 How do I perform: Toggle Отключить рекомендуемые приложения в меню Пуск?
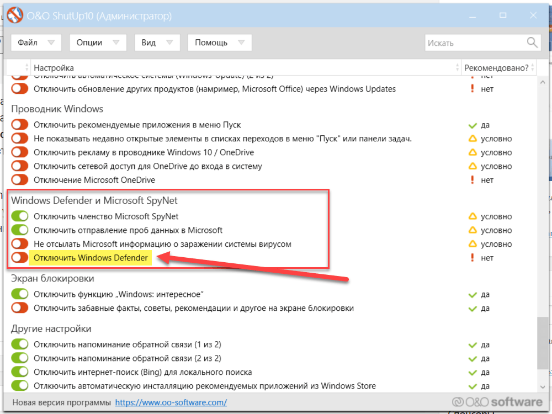click(19, 124)
